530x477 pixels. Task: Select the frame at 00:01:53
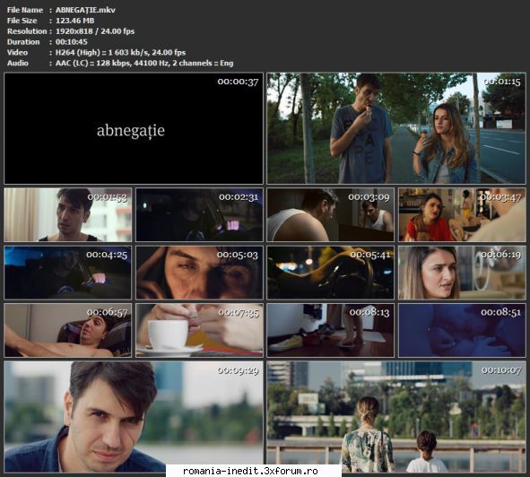[68, 214]
